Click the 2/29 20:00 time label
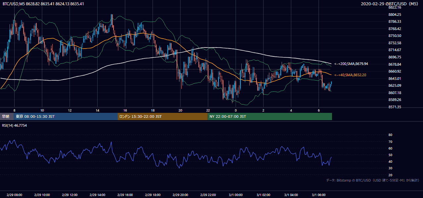 (180, 195)
